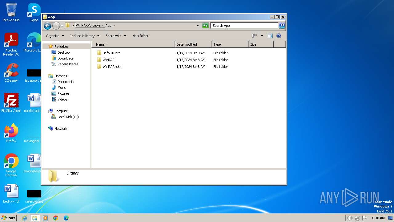Select the bedxxx.rtf desktop file
This screenshot has width=394, height=222.
point(11,194)
